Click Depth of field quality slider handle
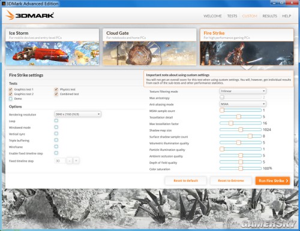300x231 pixels. point(241,162)
